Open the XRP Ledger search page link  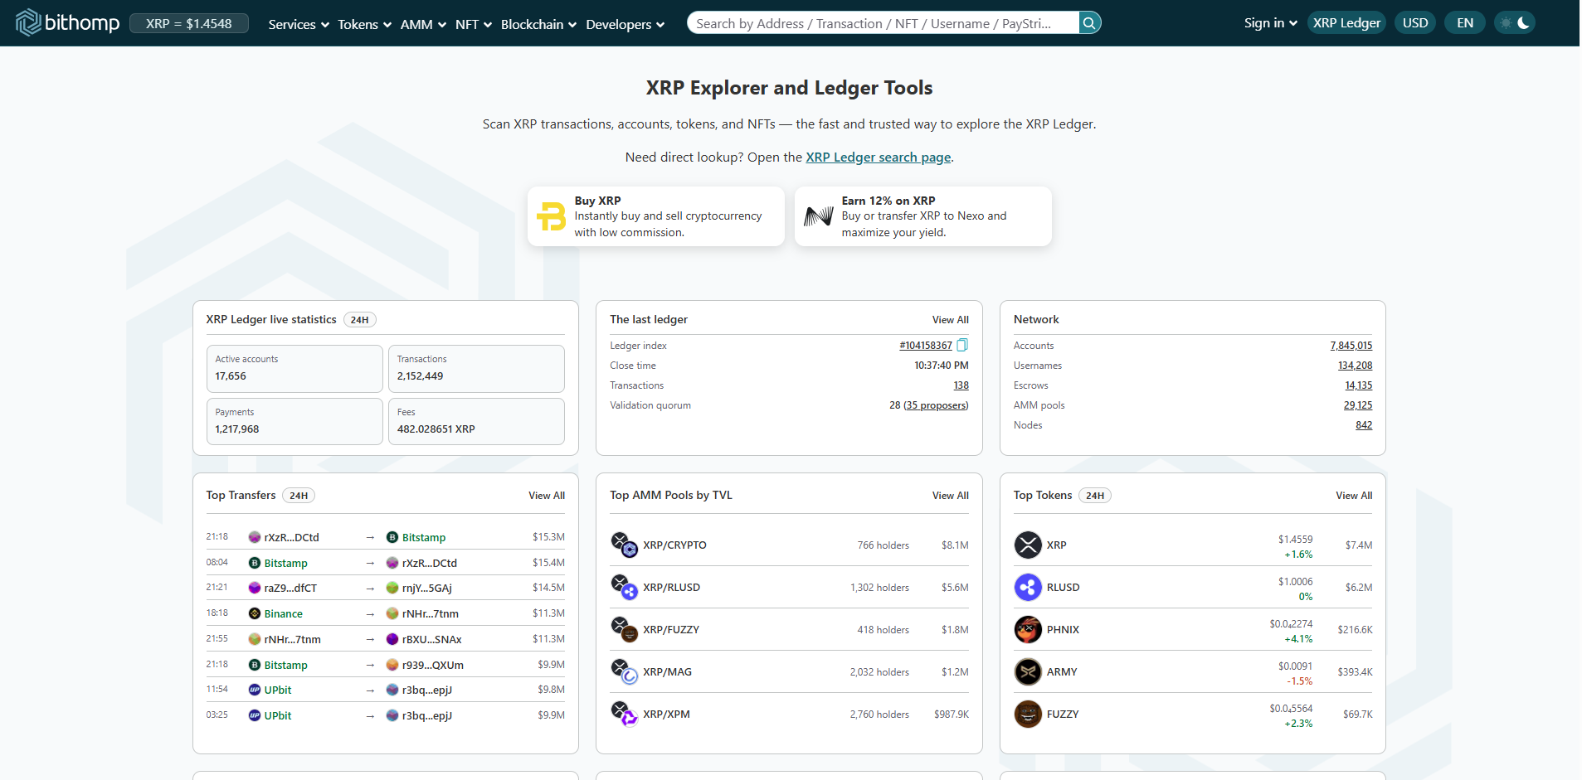point(879,157)
